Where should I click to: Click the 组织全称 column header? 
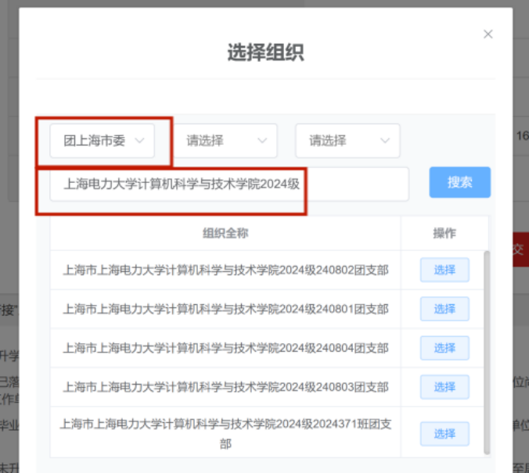[x=225, y=233]
